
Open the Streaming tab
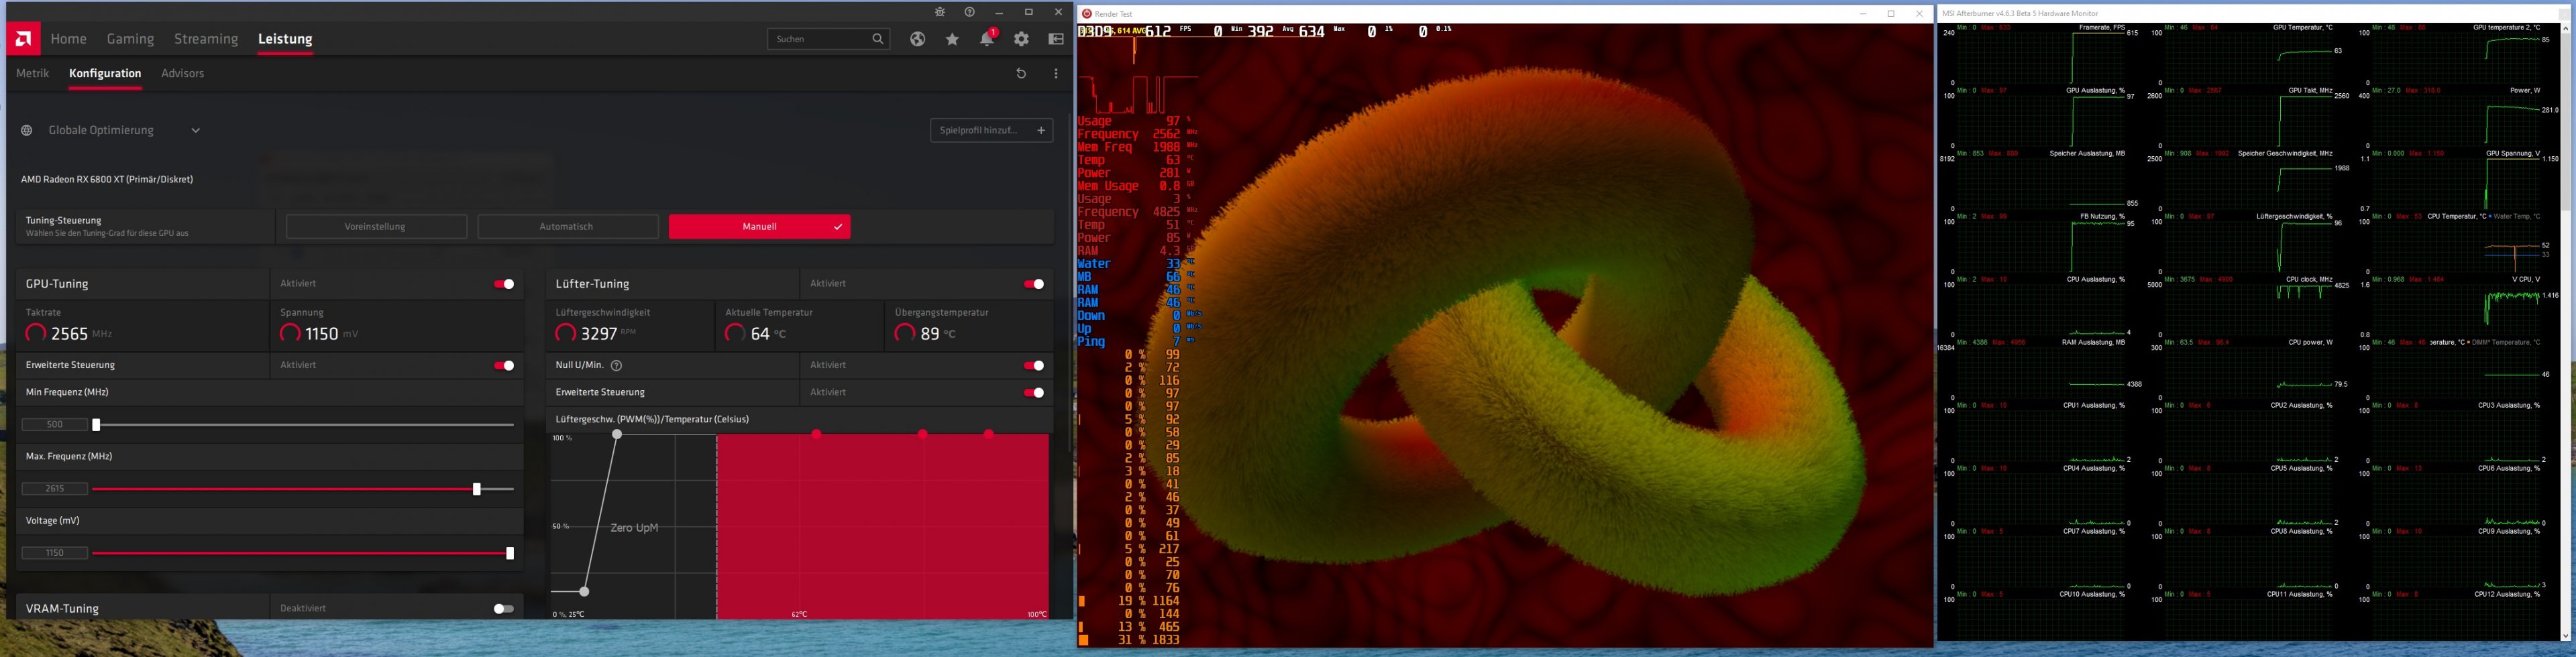tap(206, 39)
